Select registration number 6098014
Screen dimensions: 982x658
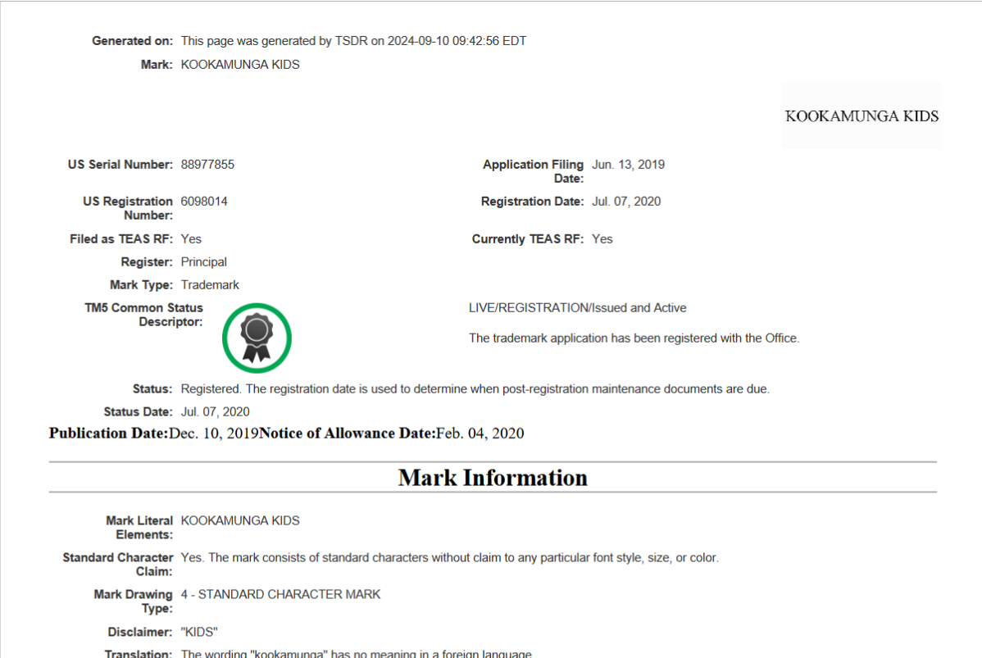click(x=204, y=202)
